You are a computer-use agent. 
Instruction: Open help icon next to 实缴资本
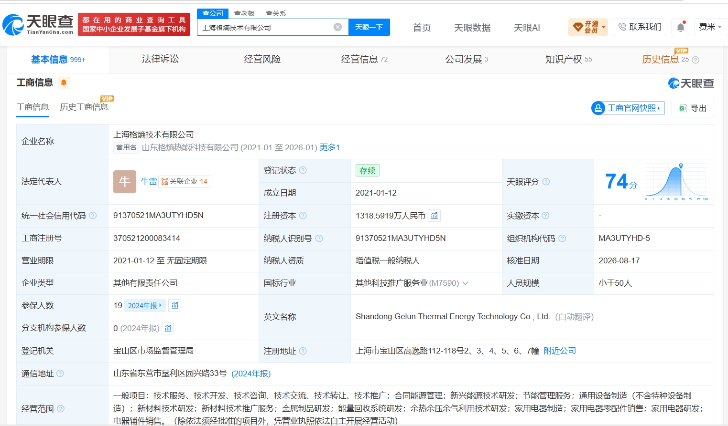point(545,216)
